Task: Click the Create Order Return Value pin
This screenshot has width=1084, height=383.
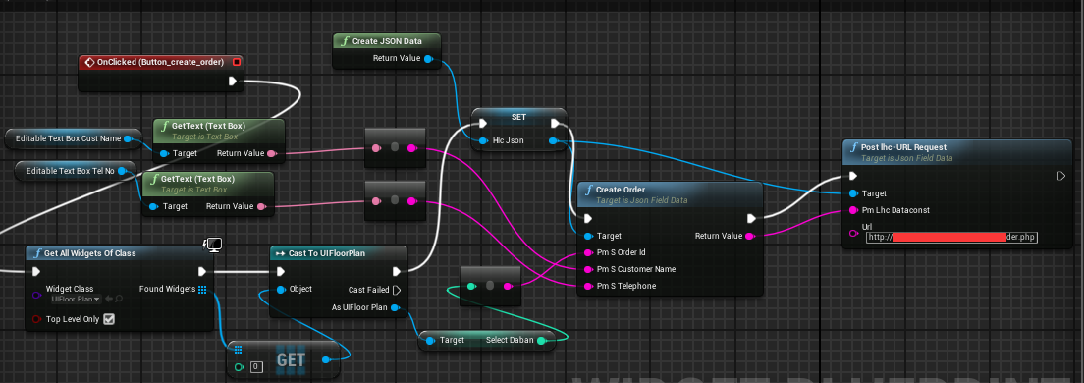Action: [749, 236]
